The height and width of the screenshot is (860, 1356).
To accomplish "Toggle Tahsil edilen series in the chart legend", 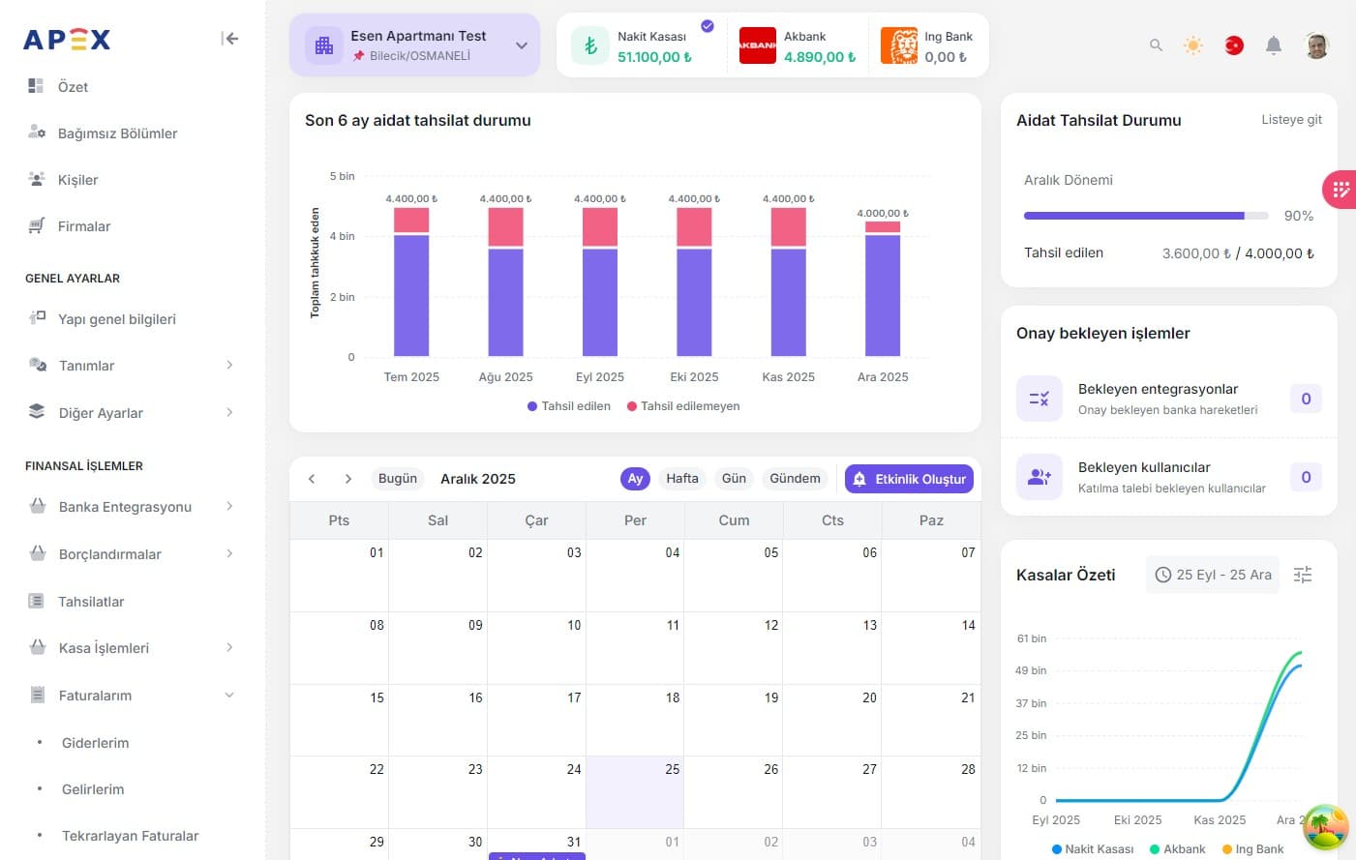I will tap(569, 406).
